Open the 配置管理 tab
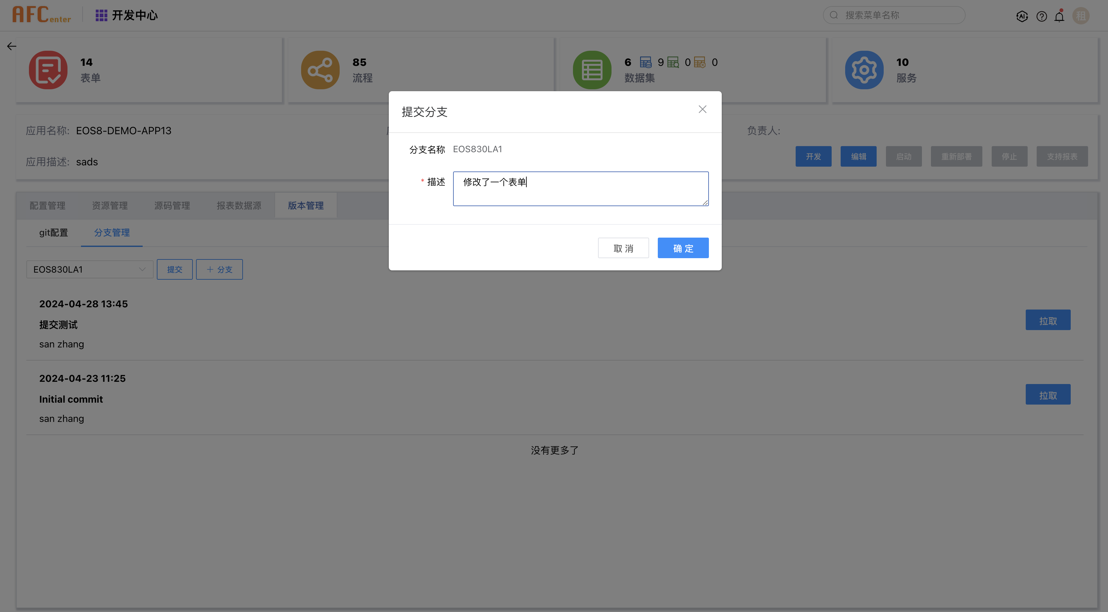Screen dimensions: 1108x612 coord(47,205)
